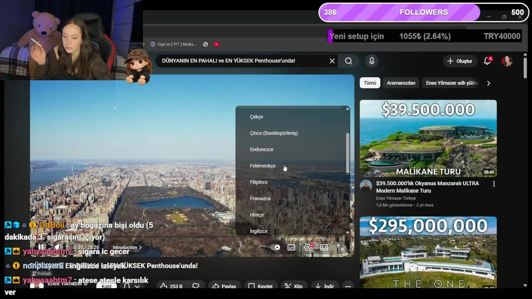Start voice search with the microphone icon

click(372, 61)
